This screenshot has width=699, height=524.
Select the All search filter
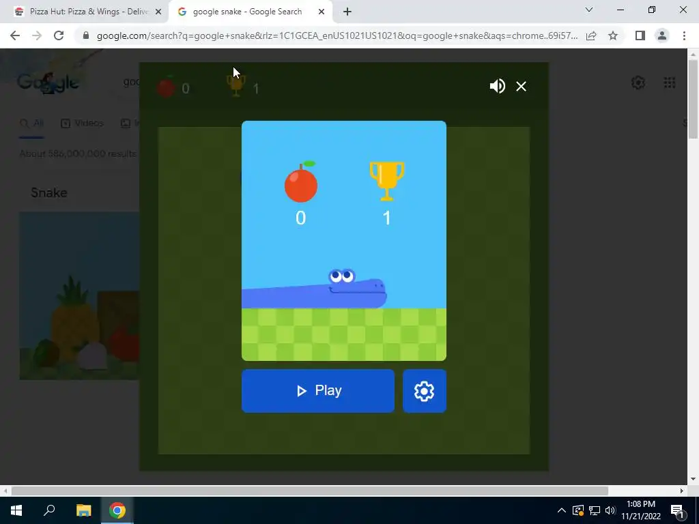point(31,123)
